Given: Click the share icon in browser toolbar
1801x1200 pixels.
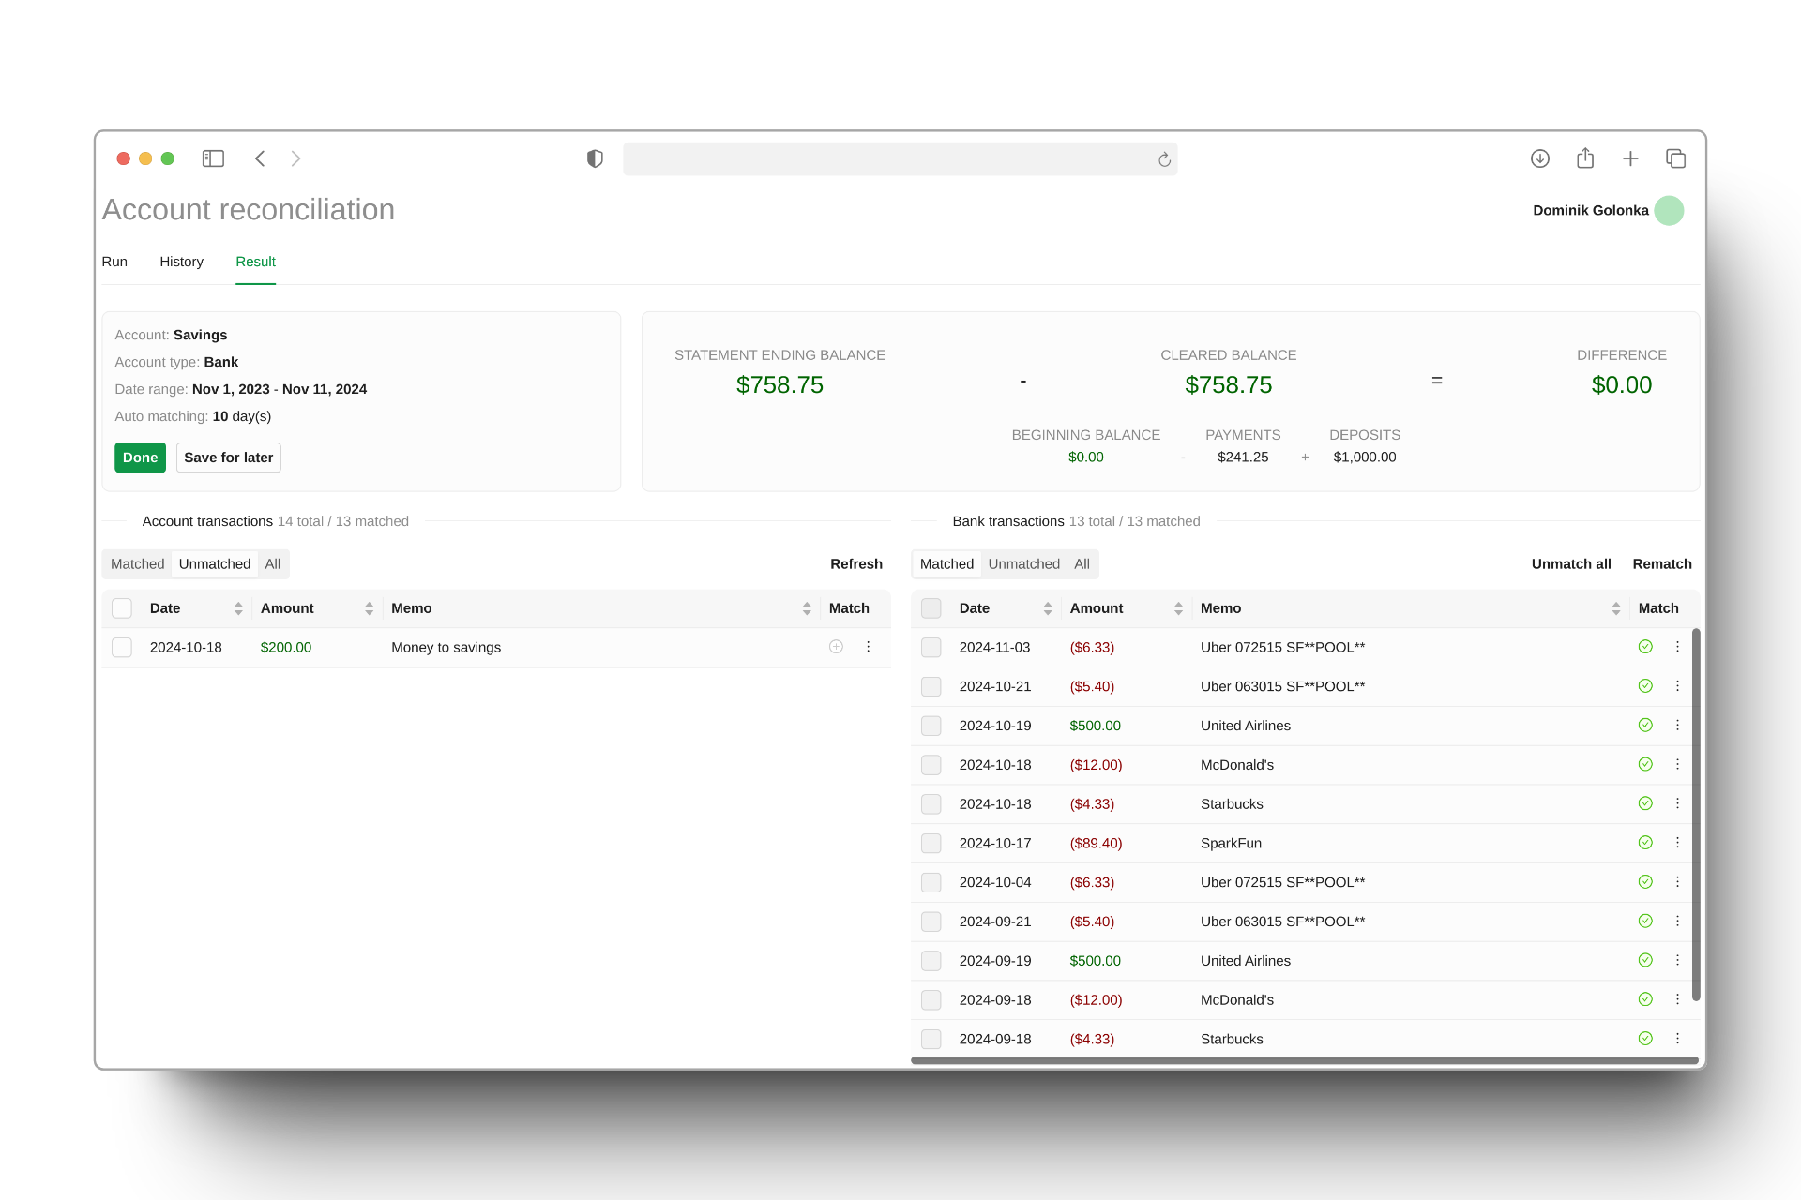Looking at the screenshot, I should [1585, 158].
